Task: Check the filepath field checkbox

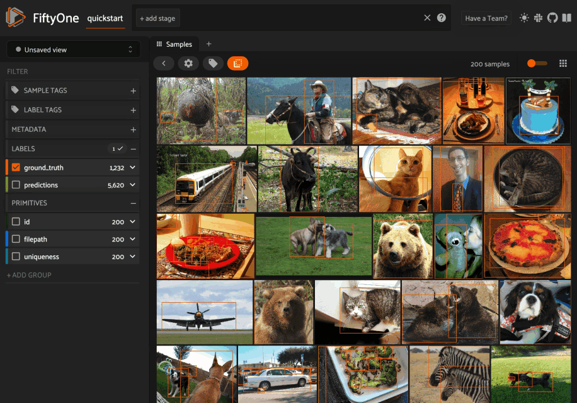Action: pyautogui.click(x=16, y=239)
